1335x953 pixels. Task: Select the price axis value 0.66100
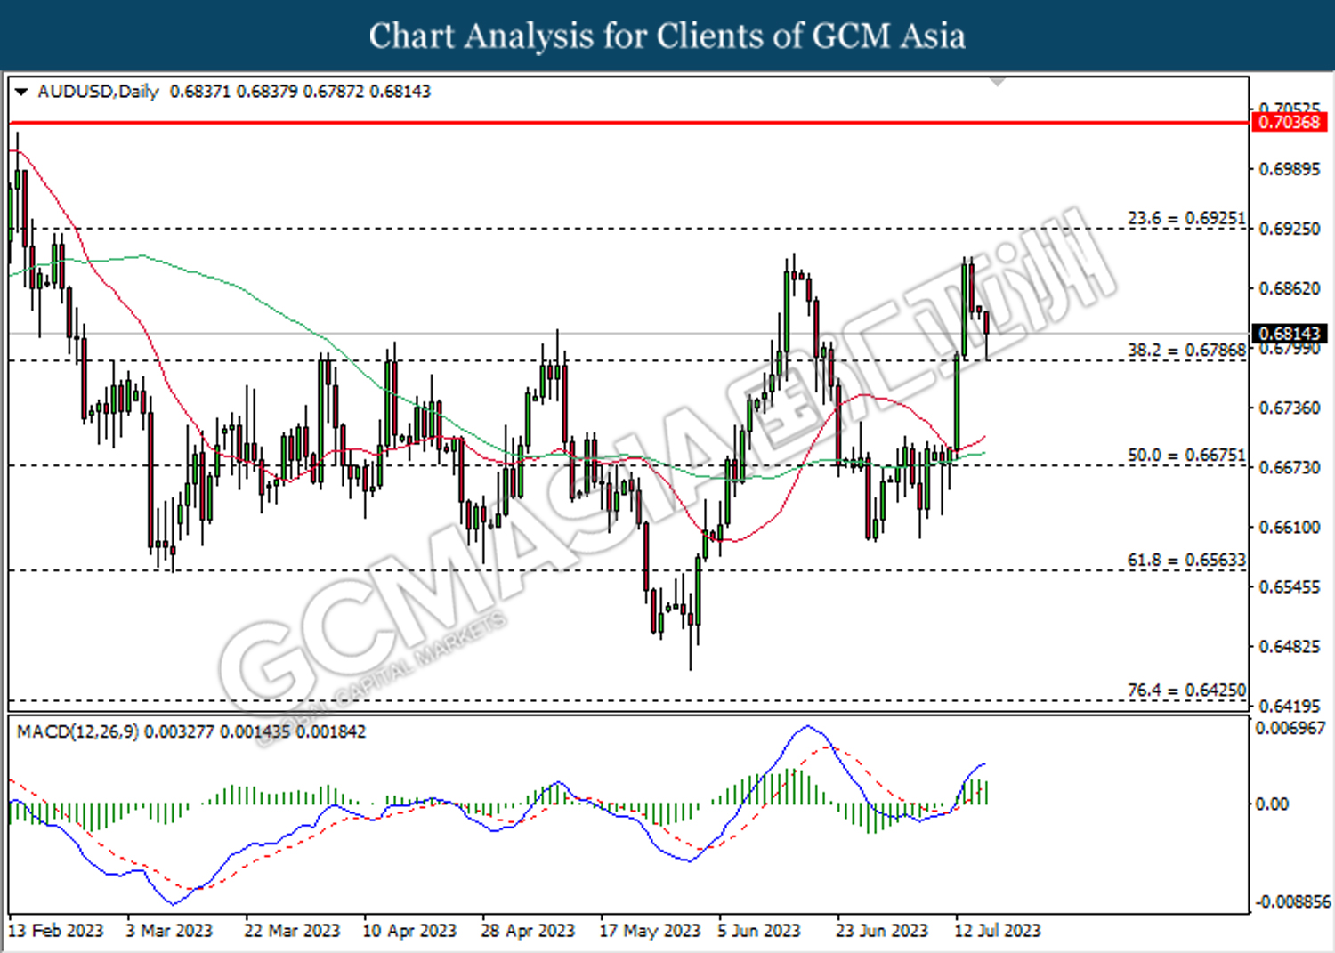(1290, 527)
